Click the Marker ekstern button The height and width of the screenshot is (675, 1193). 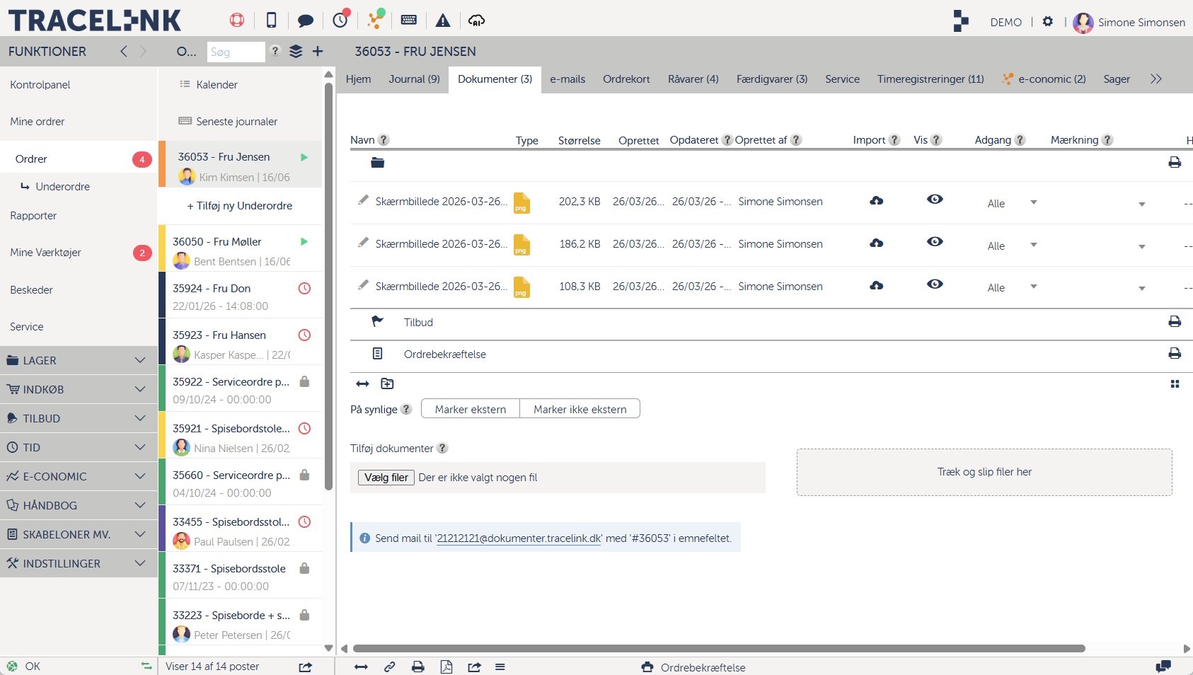(x=471, y=409)
